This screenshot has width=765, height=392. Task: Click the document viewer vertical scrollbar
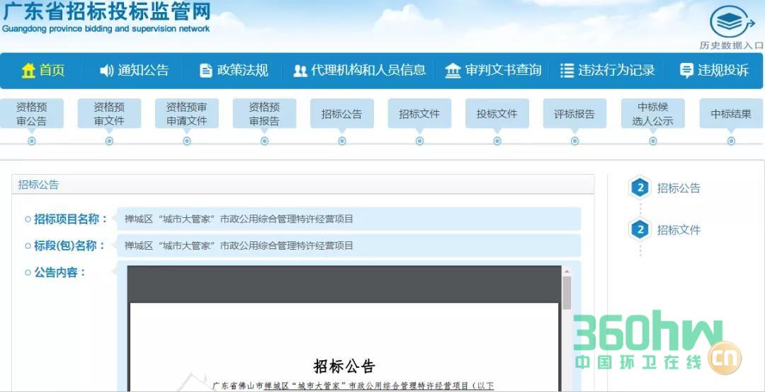pos(567,292)
